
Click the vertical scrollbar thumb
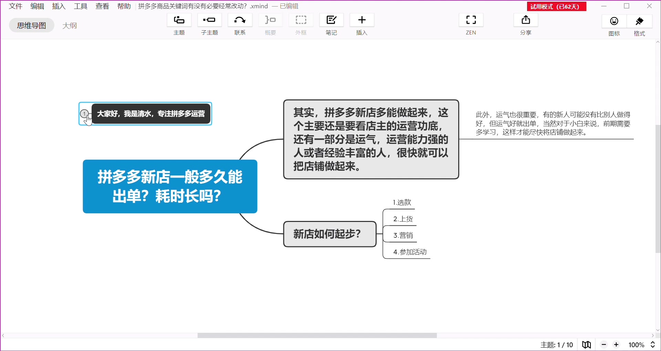click(658, 189)
